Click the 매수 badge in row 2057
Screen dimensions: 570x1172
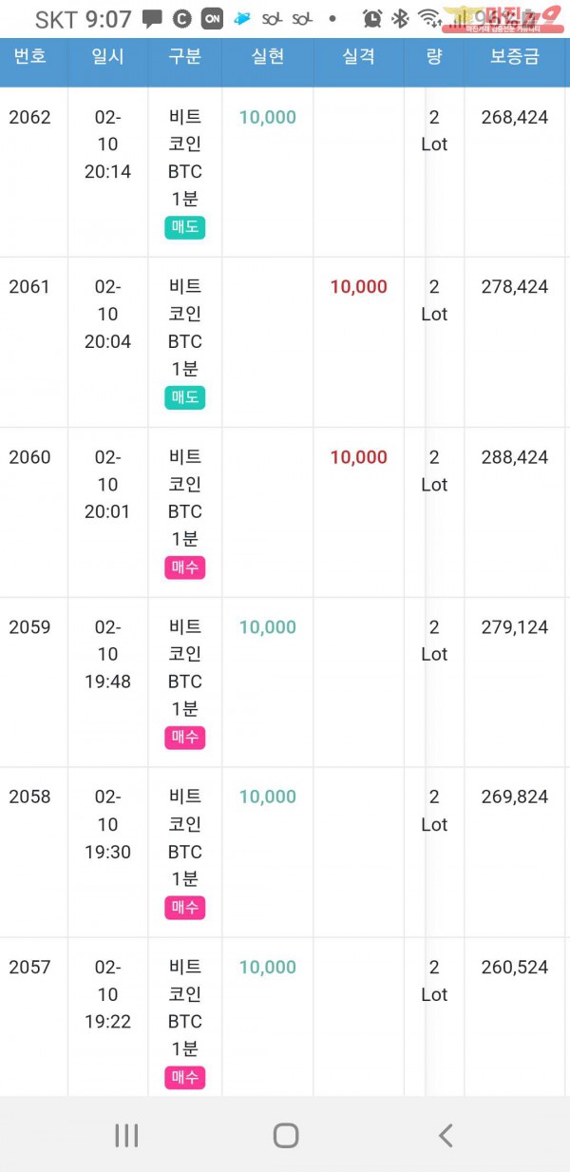pos(184,1078)
